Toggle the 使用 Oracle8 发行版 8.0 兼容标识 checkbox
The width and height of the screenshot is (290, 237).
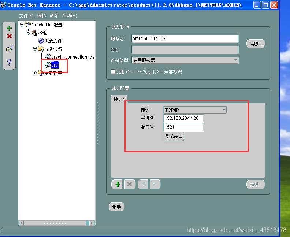point(113,71)
